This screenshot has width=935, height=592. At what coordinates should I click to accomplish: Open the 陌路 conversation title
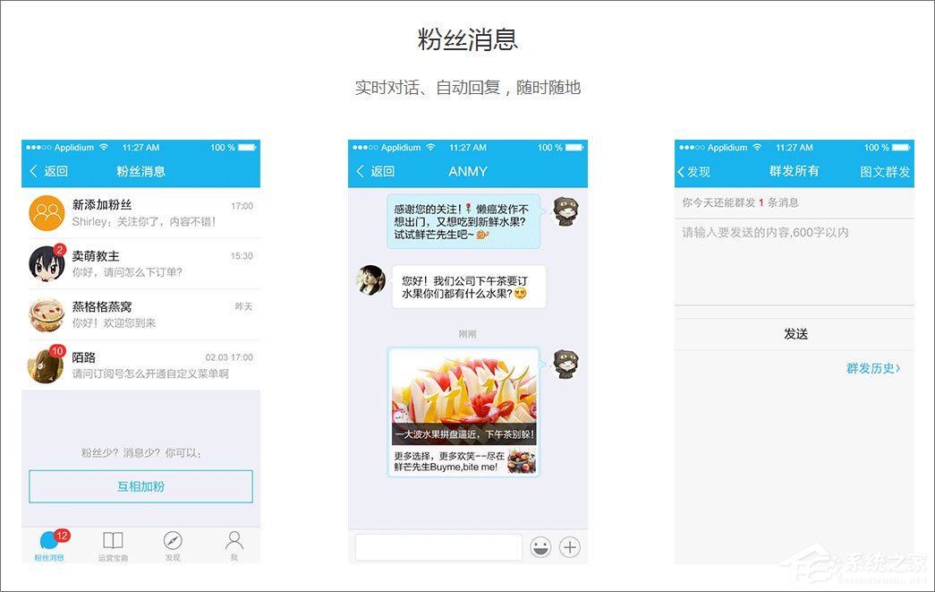84,357
